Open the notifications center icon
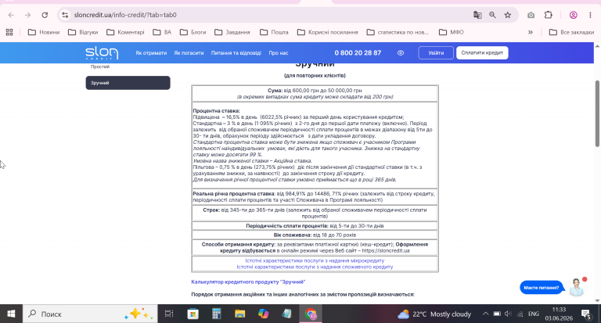The height and width of the screenshot is (323, 601). click(x=586, y=314)
